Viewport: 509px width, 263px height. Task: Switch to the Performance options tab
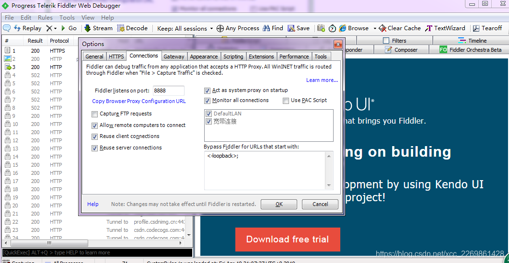tap(294, 57)
